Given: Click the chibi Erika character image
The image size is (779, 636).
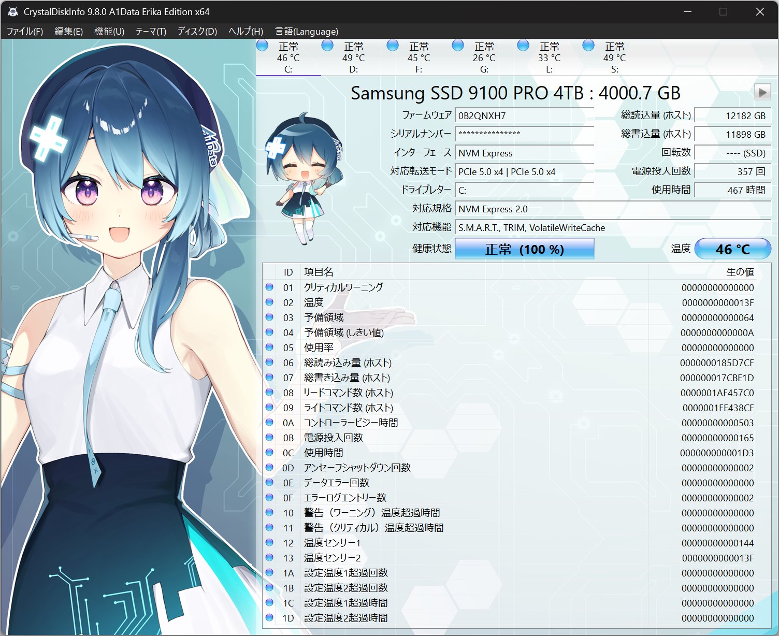Looking at the screenshot, I should 305,179.
